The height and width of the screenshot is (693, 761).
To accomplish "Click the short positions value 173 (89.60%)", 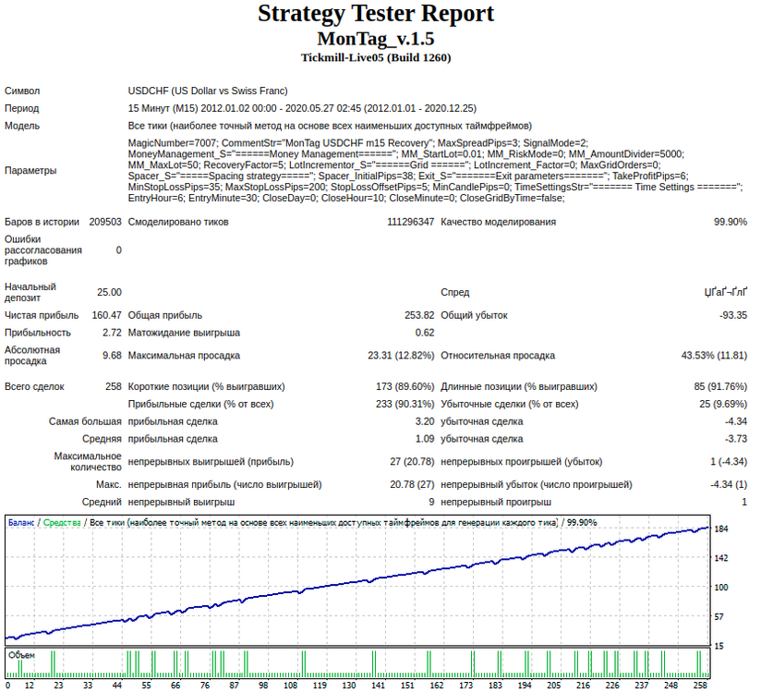I will pyautogui.click(x=405, y=386).
